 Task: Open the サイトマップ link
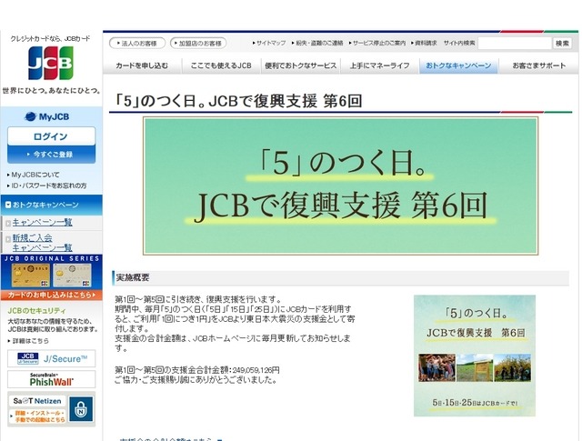[x=269, y=43]
